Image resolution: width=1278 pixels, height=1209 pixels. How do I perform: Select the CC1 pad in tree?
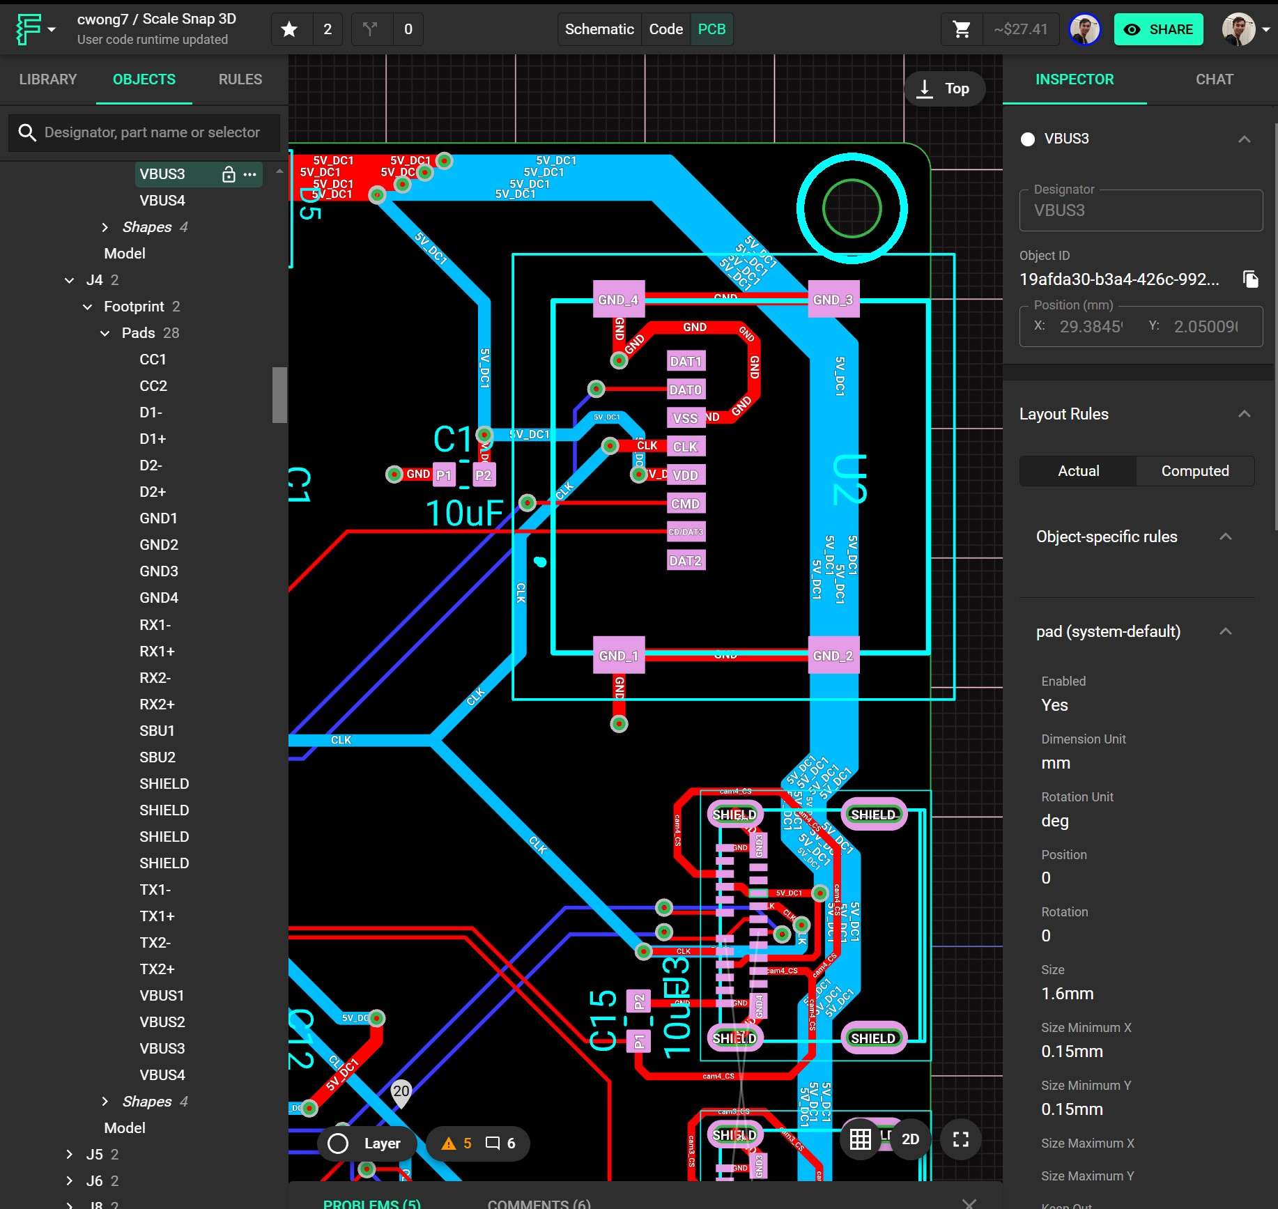click(x=153, y=360)
